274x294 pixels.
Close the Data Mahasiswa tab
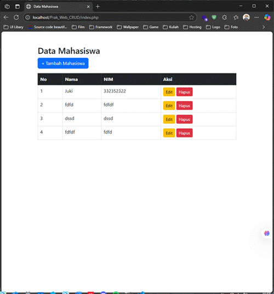click(x=88, y=7)
